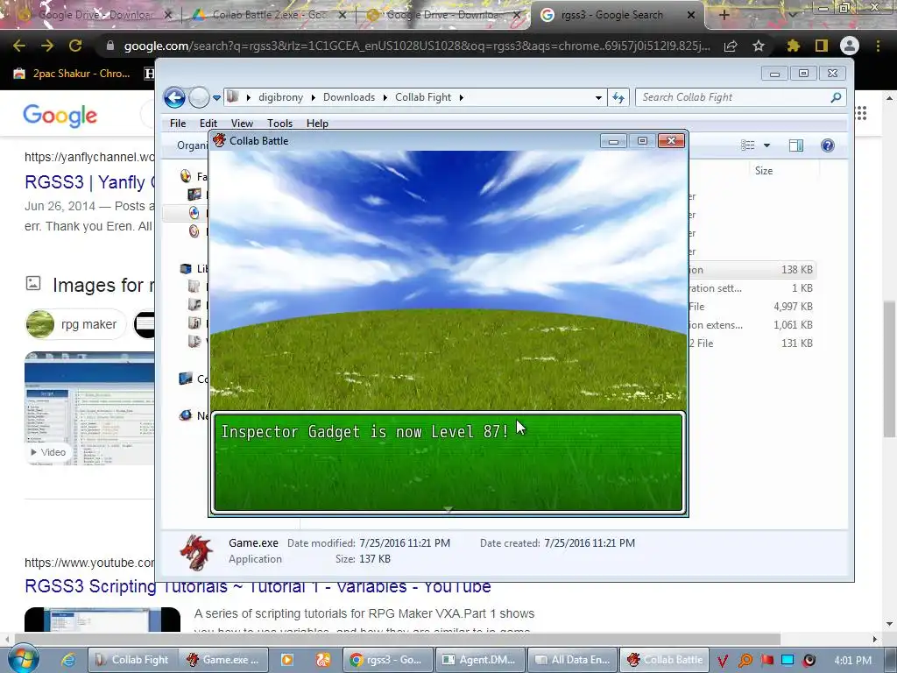Image resolution: width=897 pixels, height=673 pixels.
Task: Expand the address bar history dropdown
Action: tap(598, 98)
